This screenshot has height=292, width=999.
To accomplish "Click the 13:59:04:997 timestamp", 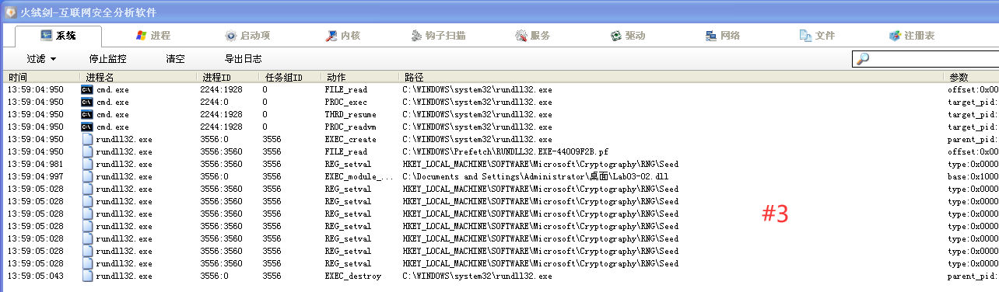I will [36, 176].
